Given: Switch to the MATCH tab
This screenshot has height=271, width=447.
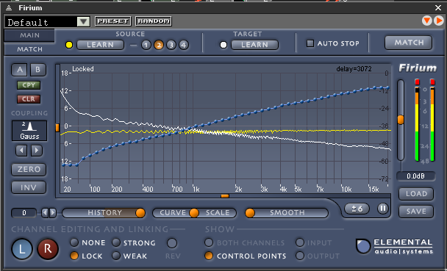Looking at the screenshot, I should [x=29, y=49].
